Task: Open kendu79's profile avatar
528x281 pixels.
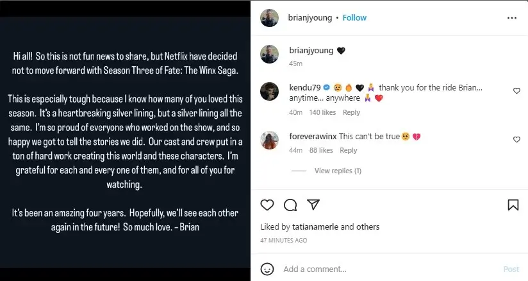Action: pyautogui.click(x=269, y=92)
